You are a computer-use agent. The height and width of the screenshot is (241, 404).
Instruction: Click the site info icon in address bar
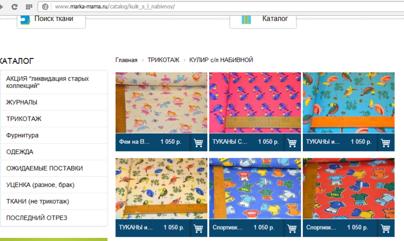coord(46,7)
